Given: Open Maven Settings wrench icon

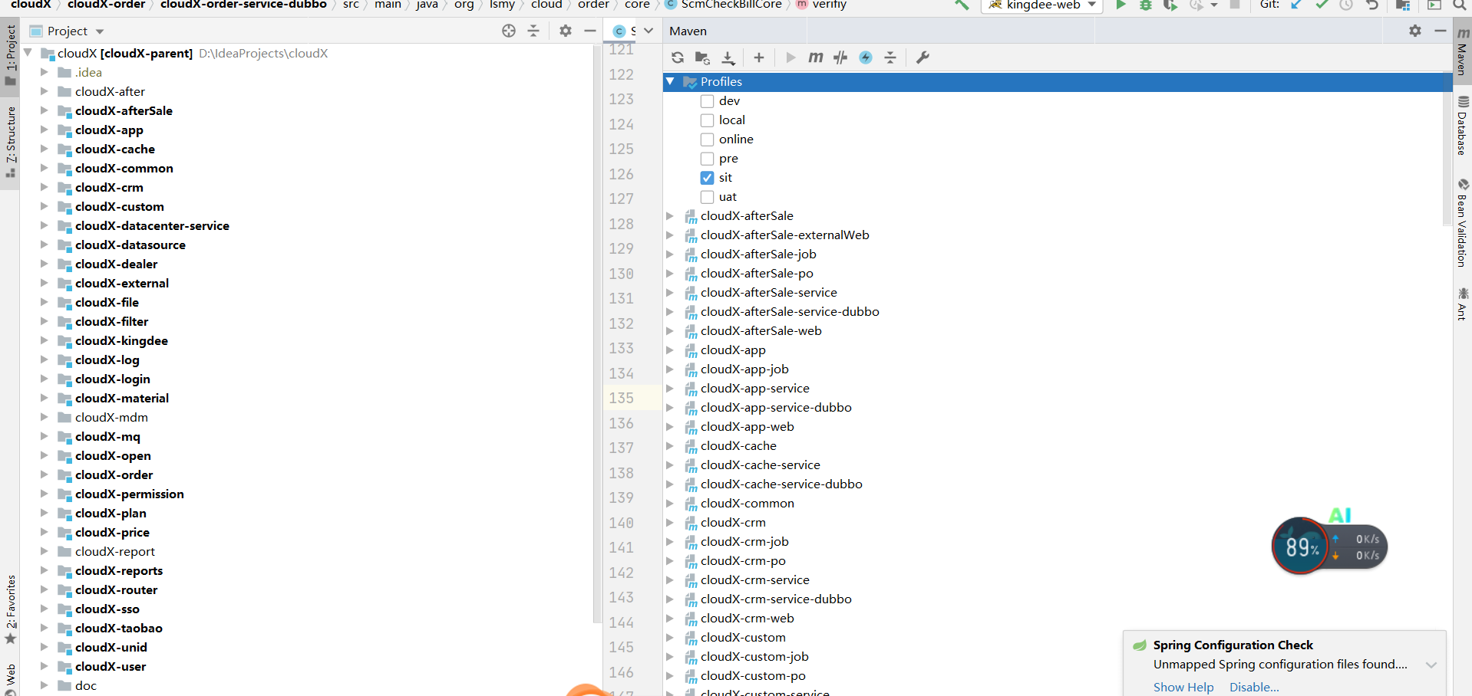Looking at the screenshot, I should pyautogui.click(x=922, y=57).
